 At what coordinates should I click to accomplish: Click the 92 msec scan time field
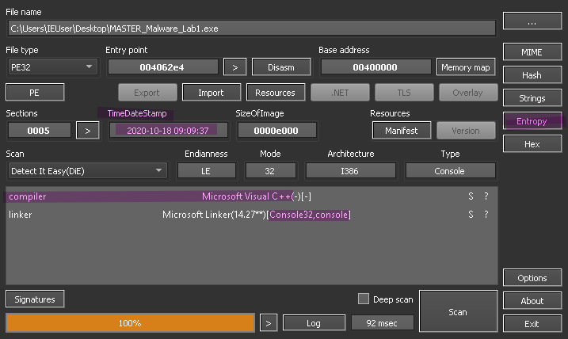[382, 323]
